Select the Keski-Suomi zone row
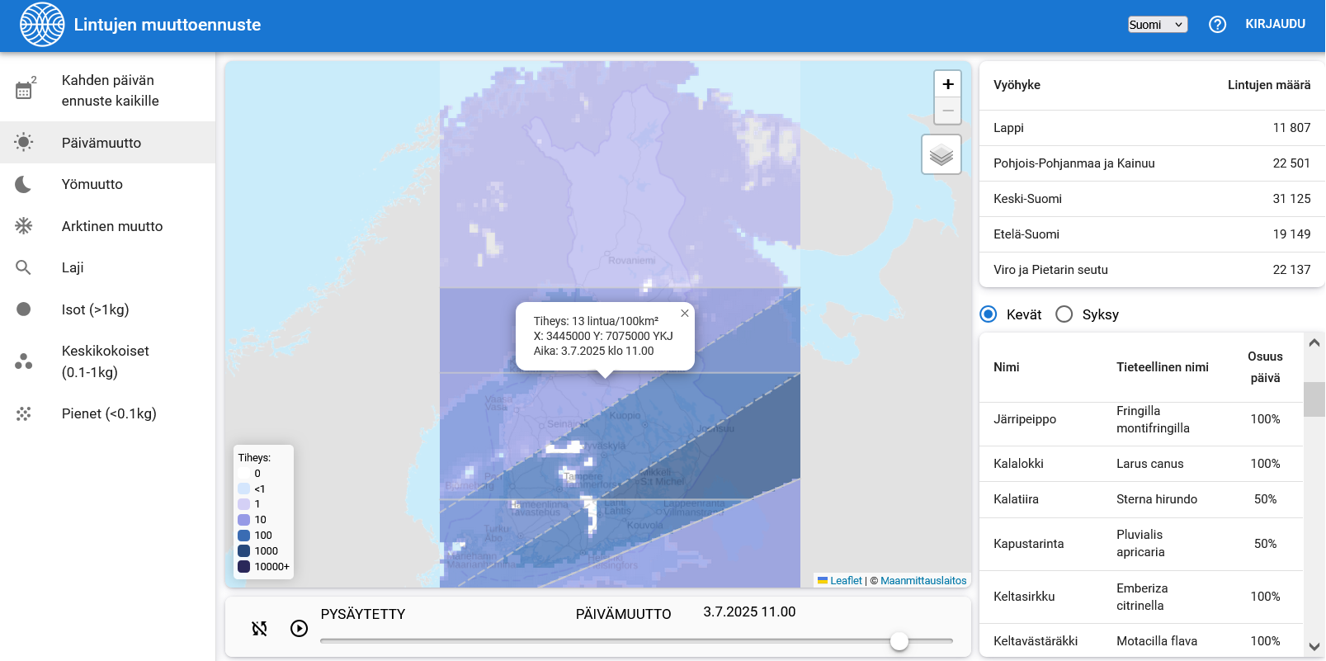Viewport: 1326px width, 661px height. [1151, 199]
